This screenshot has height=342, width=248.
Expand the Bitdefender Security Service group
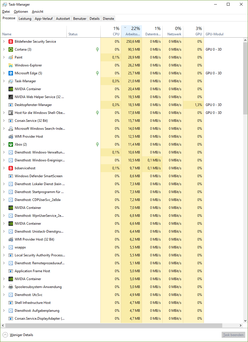pyautogui.click(x=4, y=42)
